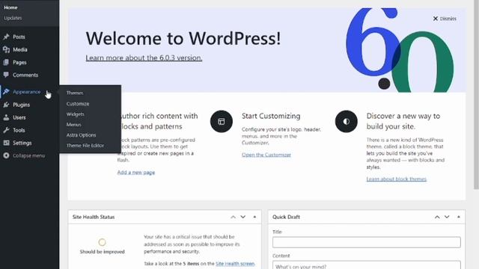Click the Quick Draft Title field
Image resolution: width=479 pixels, height=269 pixels.
point(367,242)
